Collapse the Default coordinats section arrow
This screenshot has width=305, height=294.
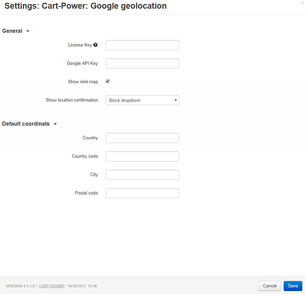[55, 124]
